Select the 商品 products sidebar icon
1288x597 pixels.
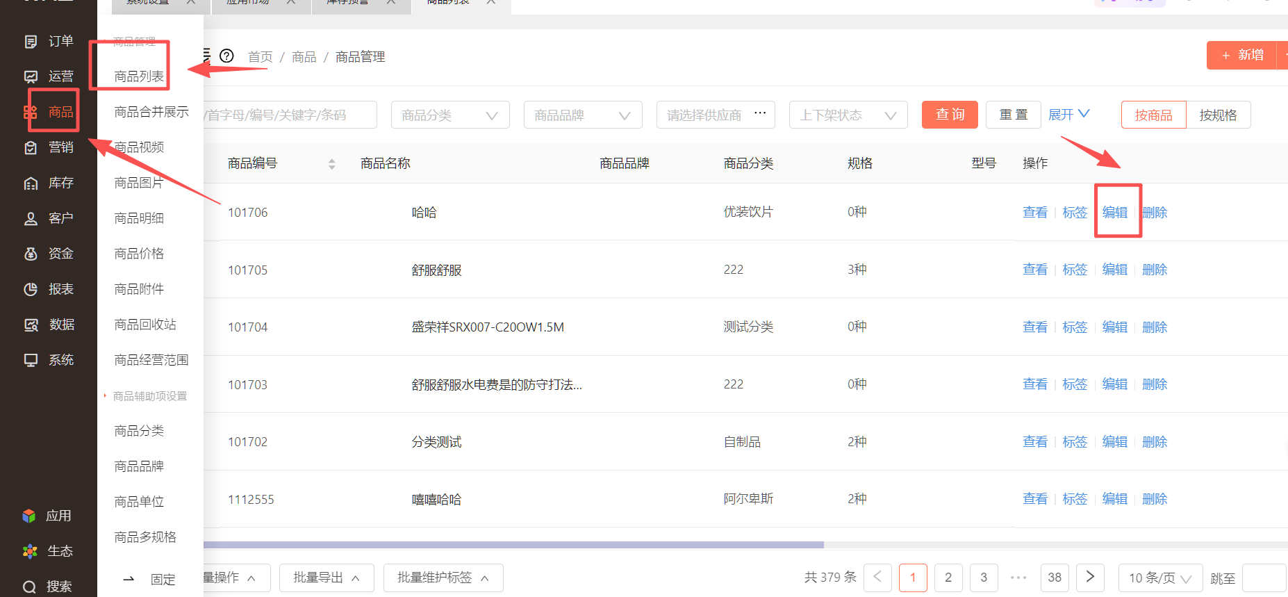point(31,112)
